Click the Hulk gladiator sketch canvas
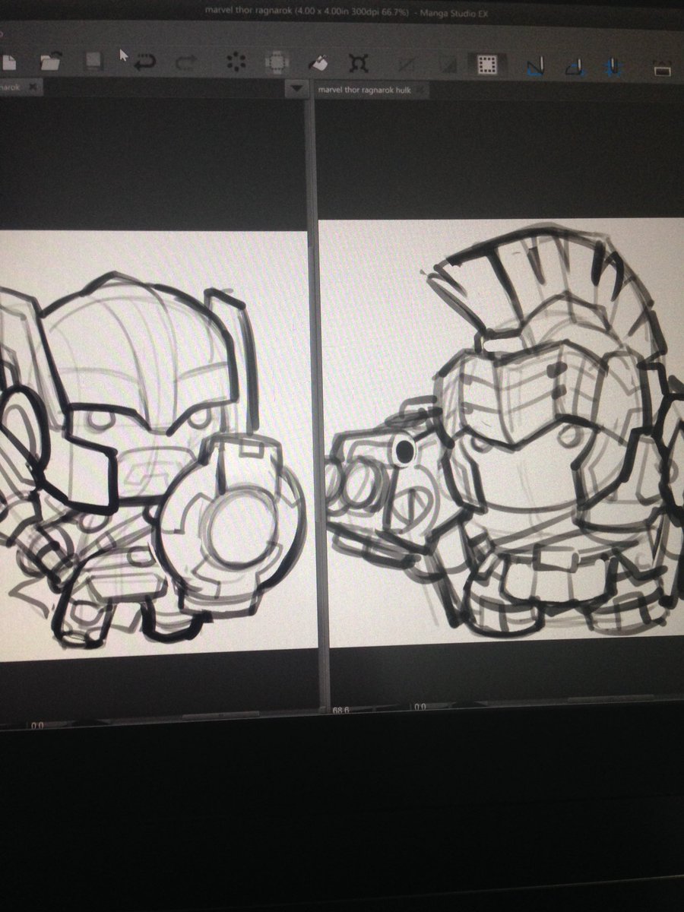Screen dimensions: 684x912 click(x=502, y=433)
